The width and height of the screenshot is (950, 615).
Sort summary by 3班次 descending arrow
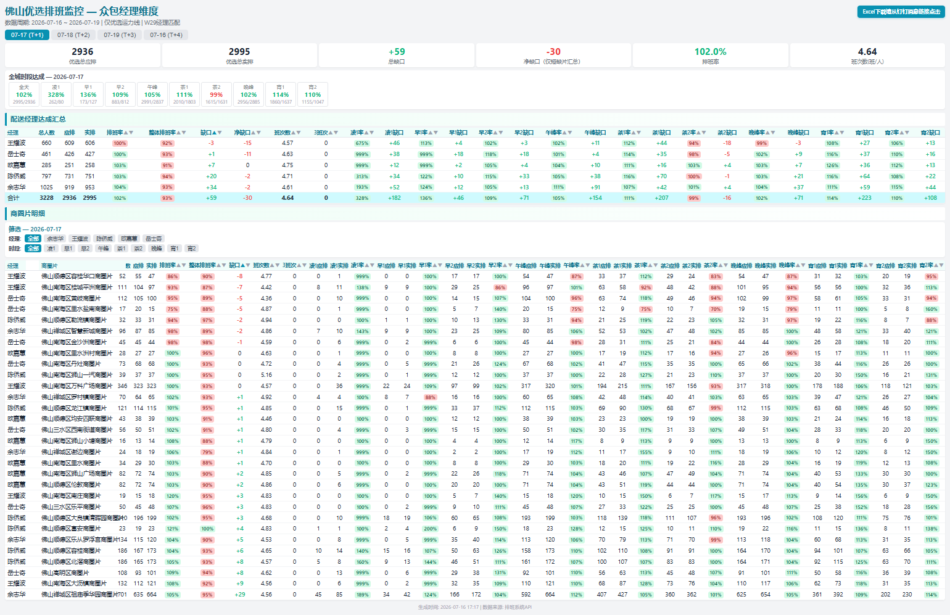336,133
